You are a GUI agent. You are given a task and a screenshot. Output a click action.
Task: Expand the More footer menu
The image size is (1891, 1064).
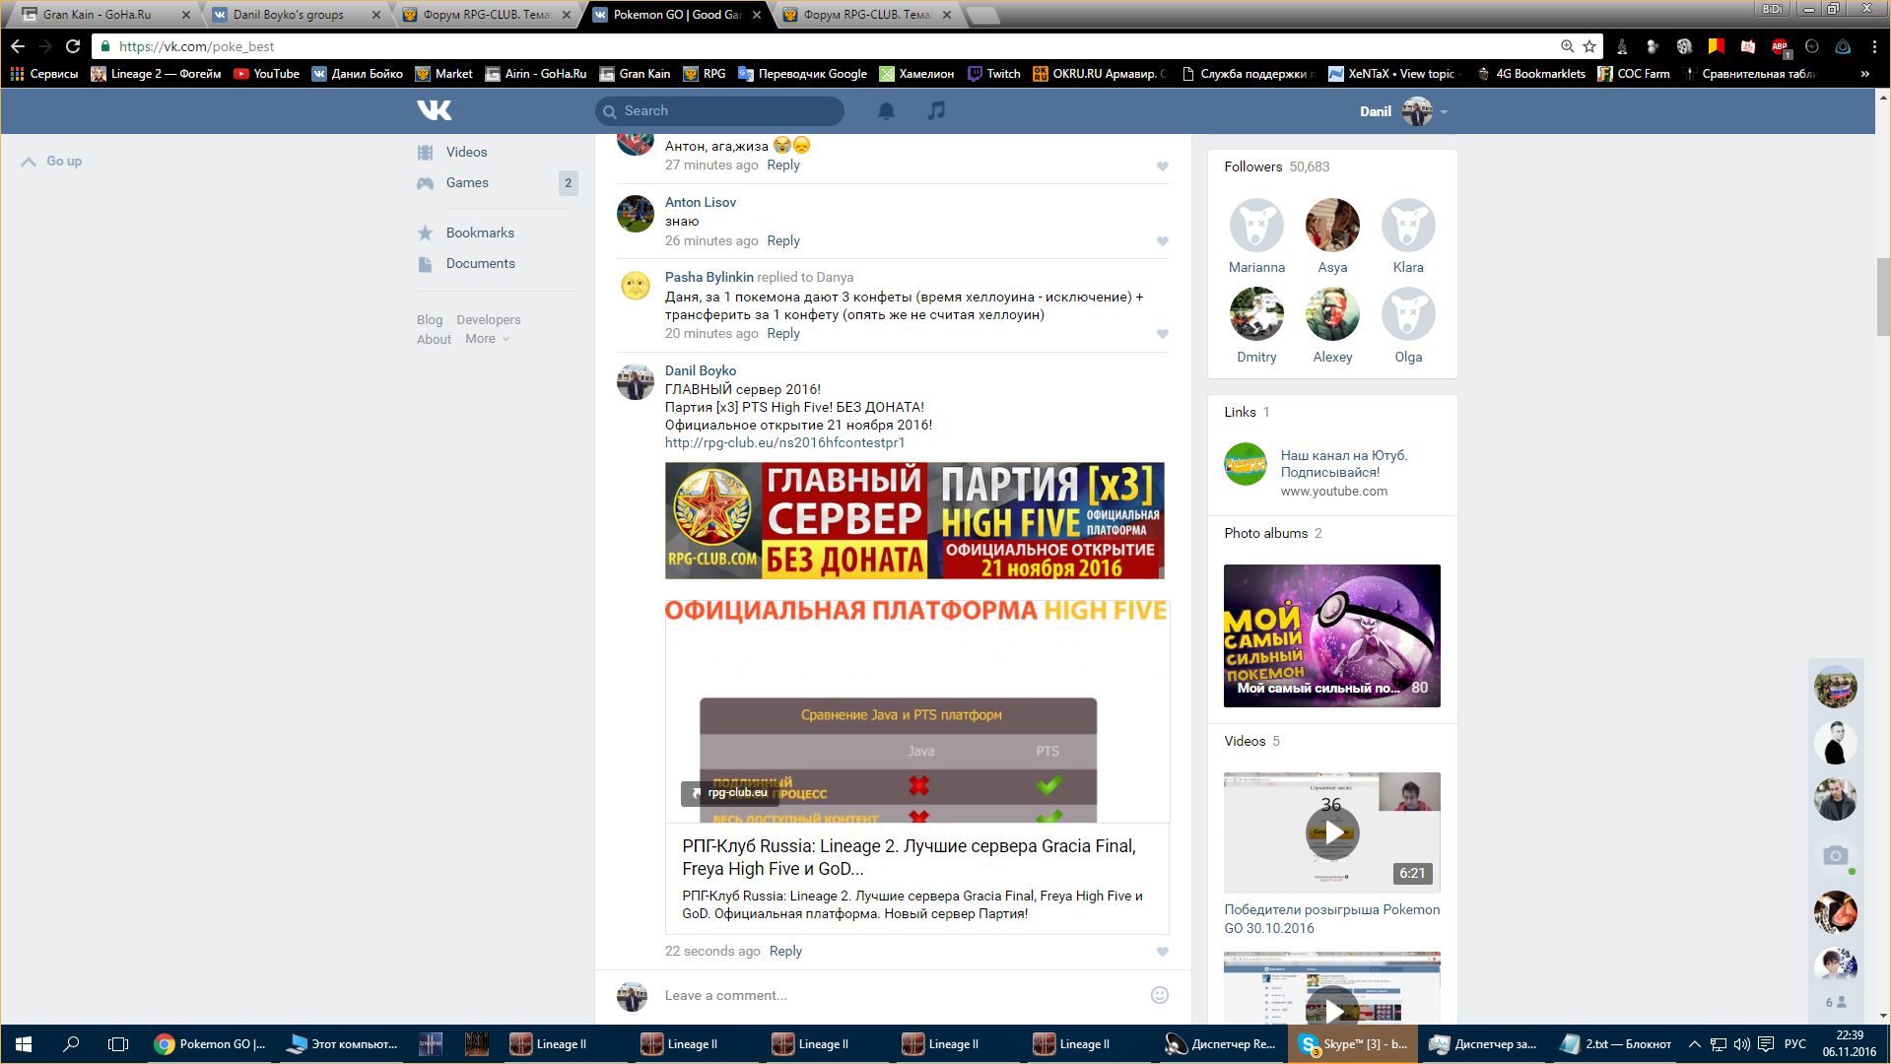pyautogui.click(x=487, y=339)
